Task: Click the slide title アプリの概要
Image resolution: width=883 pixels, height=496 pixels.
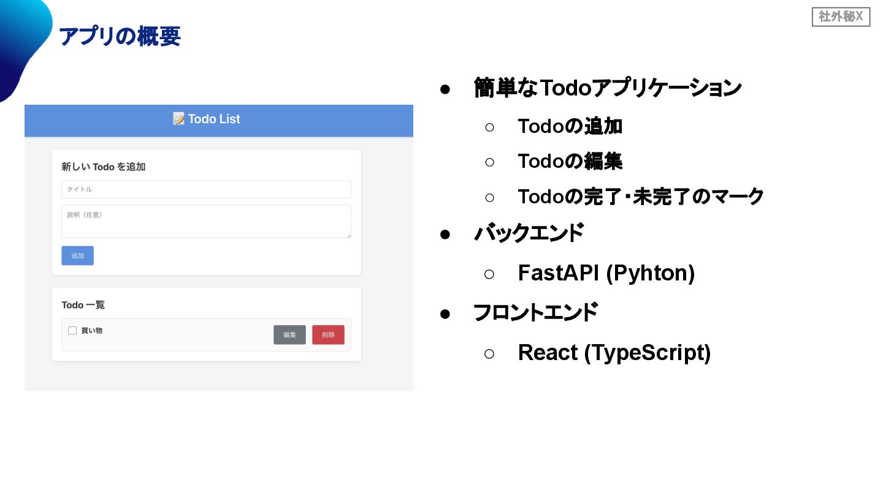Action: coord(120,37)
